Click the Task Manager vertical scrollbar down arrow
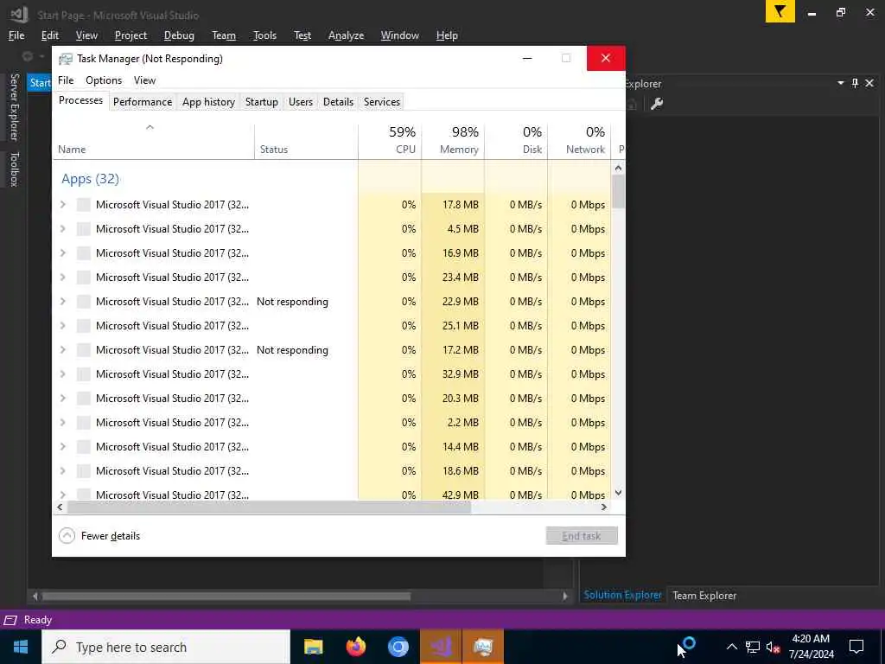The width and height of the screenshot is (885, 664). pyautogui.click(x=618, y=493)
